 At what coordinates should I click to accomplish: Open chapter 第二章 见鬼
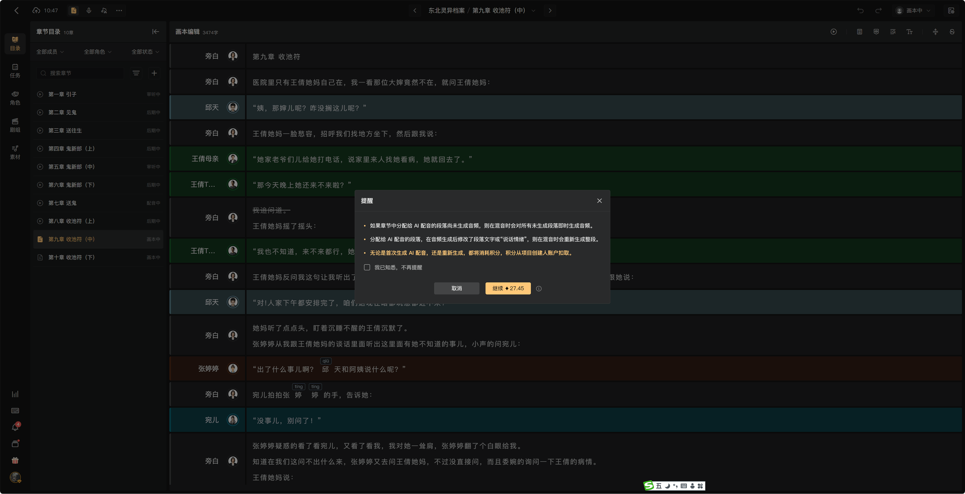(x=98, y=112)
